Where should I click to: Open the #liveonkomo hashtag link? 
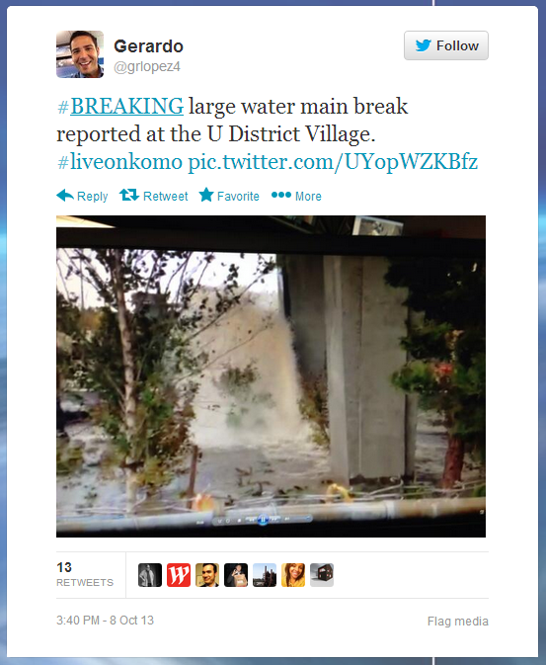120,162
